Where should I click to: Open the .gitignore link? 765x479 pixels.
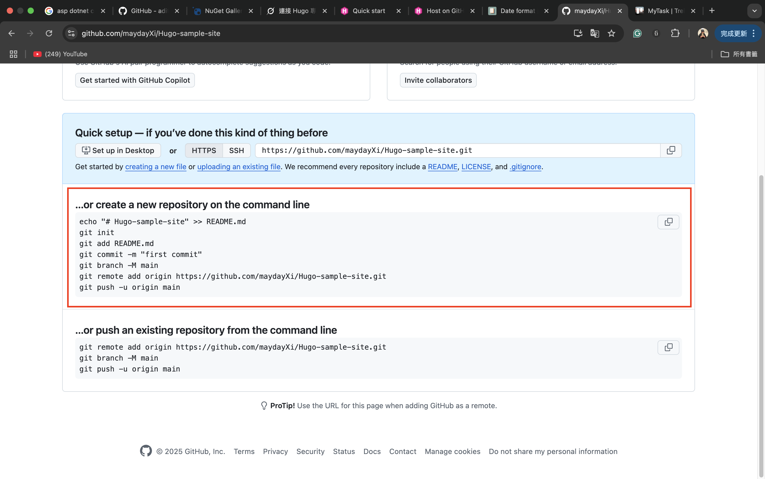click(x=525, y=167)
